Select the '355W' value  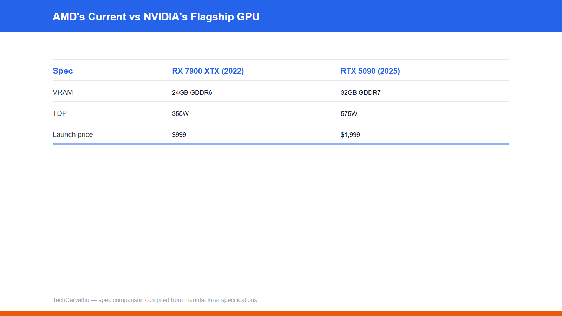pyautogui.click(x=180, y=114)
